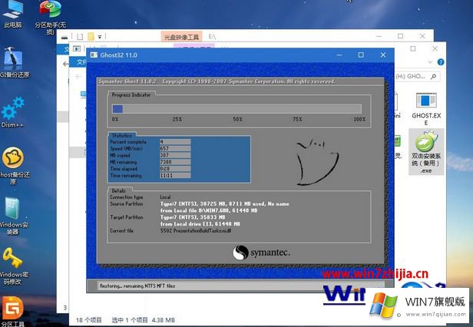The width and height of the screenshot is (473, 327).
Task: Maximize the Ghost32 11.0 window
Action: 361,55
